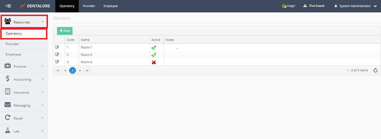Viewport: 381px width, 139px height.
Task: Refresh the operatory grid
Action: 375,70
